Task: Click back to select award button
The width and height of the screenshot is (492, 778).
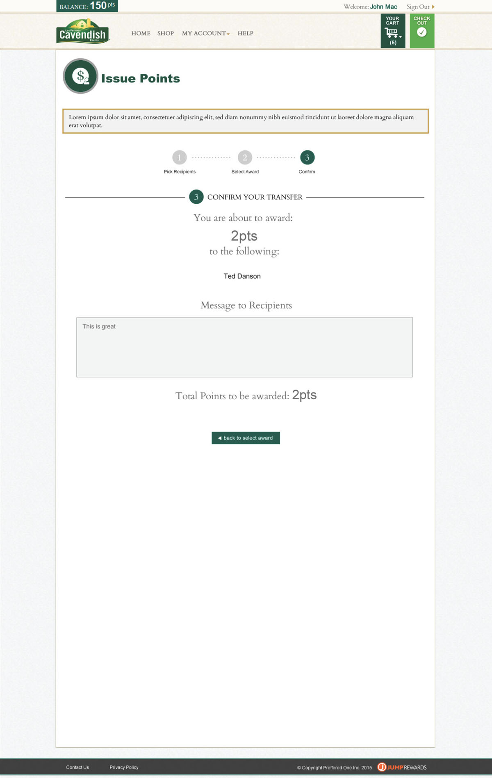Action: [x=246, y=438]
